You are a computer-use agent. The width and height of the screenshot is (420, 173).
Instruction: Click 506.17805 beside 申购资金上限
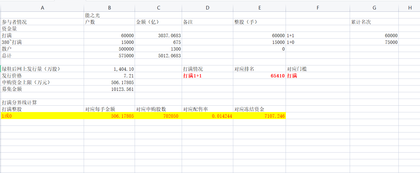tap(109, 82)
